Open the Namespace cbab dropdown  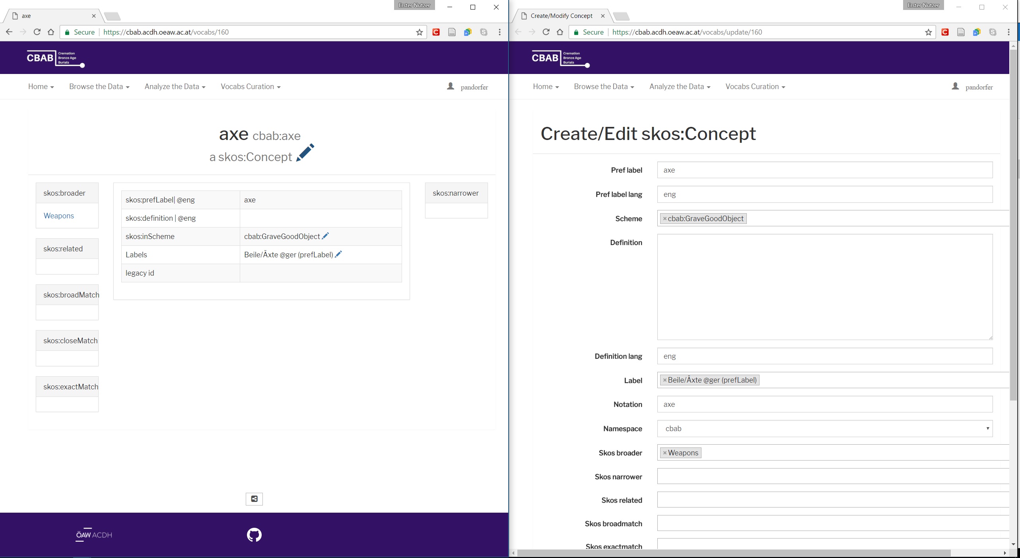click(x=825, y=428)
